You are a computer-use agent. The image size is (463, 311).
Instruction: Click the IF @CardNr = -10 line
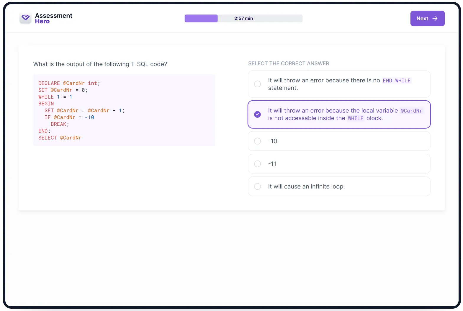(69, 117)
